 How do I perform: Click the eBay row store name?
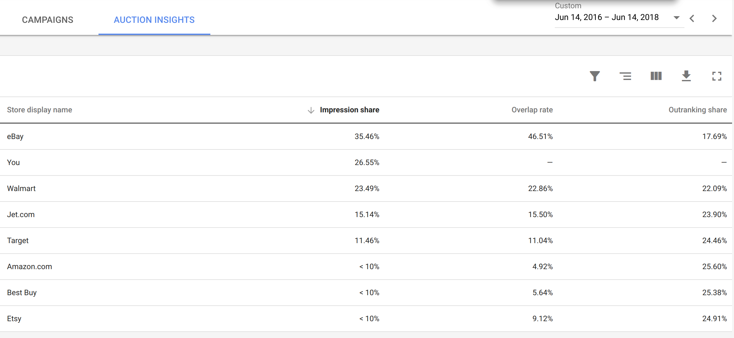point(15,136)
